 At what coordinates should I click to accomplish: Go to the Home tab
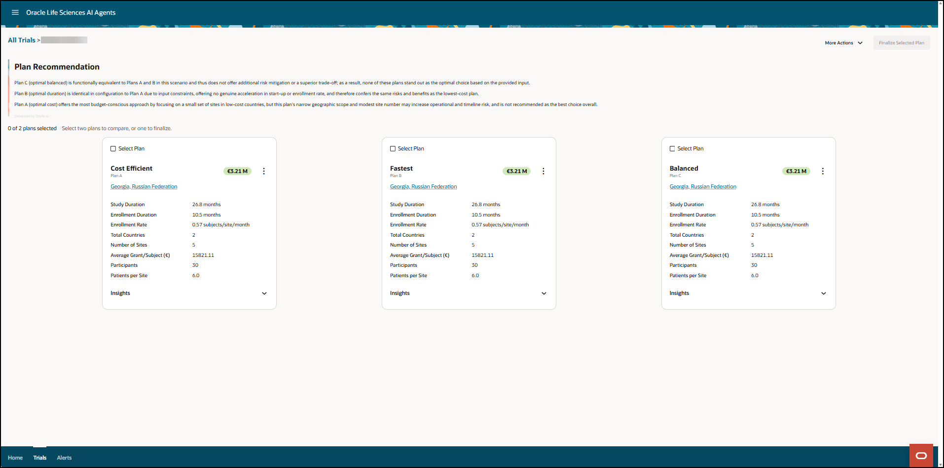tap(15, 458)
